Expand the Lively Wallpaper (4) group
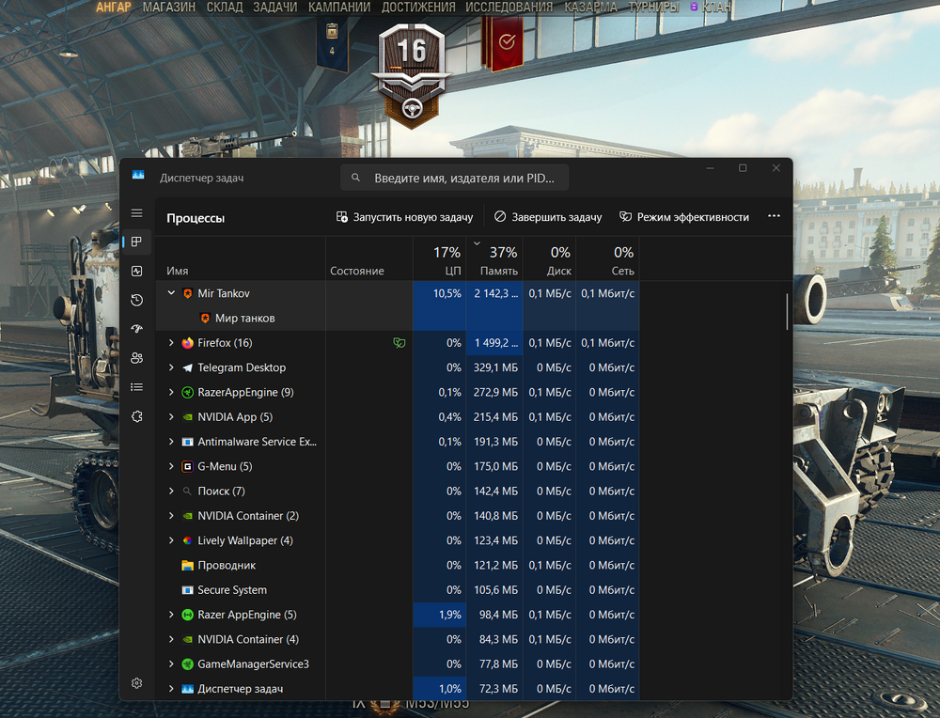 tap(171, 540)
